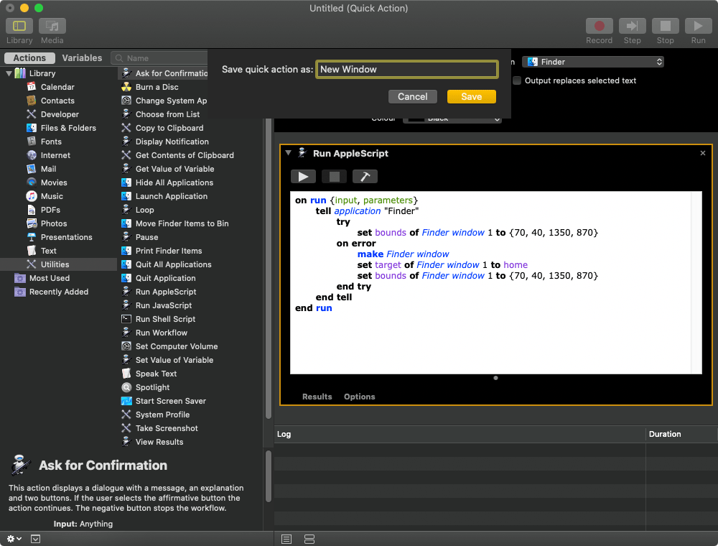This screenshot has height=546, width=718.
Task: Open the Finder application dropdown
Action: [x=592, y=62]
